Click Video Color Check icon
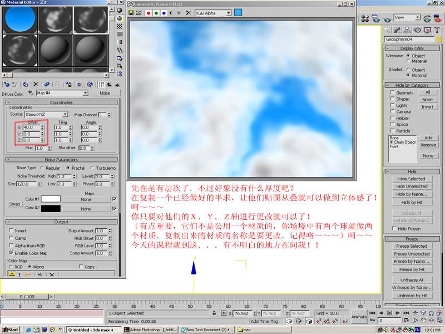The image size is (445, 334). coord(120,42)
